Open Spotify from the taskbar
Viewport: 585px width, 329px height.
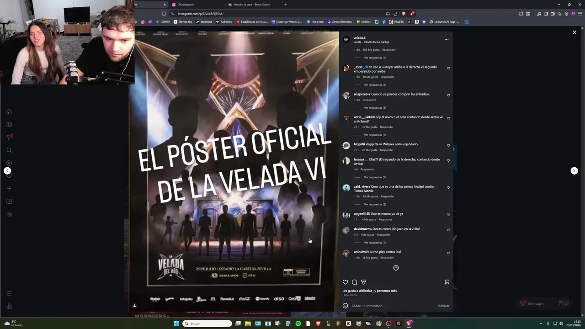[x=298, y=324]
